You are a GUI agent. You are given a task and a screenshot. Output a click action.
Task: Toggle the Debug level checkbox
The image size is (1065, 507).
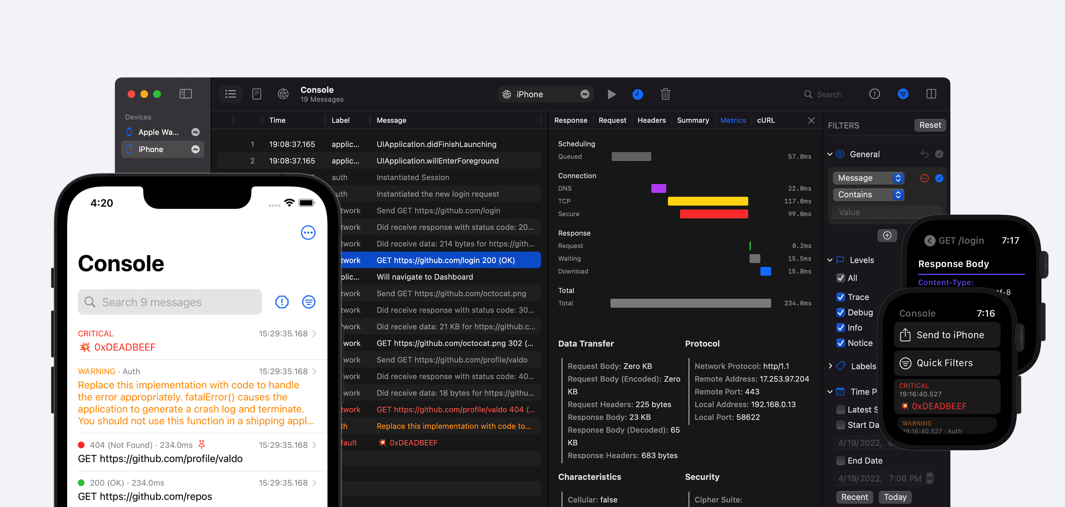(x=840, y=312)
